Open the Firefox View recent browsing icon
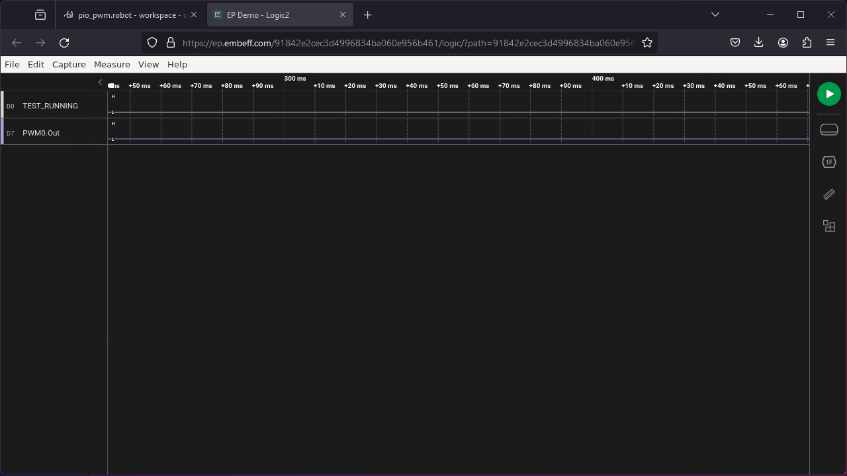847x476 pixels. 40,15
